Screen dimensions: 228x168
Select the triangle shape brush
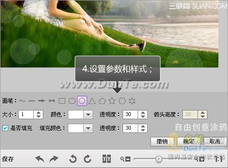pyautogui.click(x=92, y=101)
